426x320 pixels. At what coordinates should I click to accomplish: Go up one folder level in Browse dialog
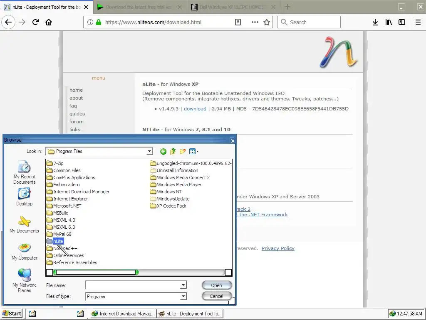click(x=173, y=151)
